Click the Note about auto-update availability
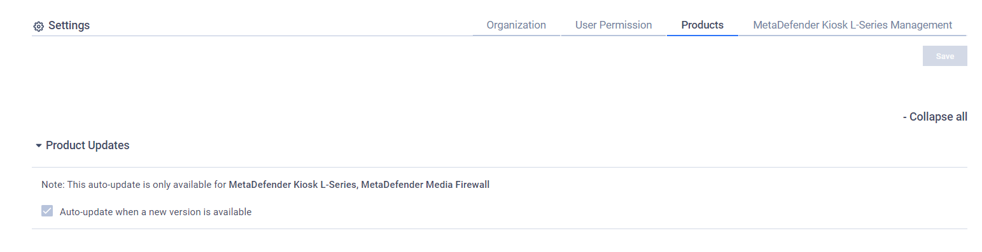This screenshot has width=982, height=252. [x=265, y=185]
